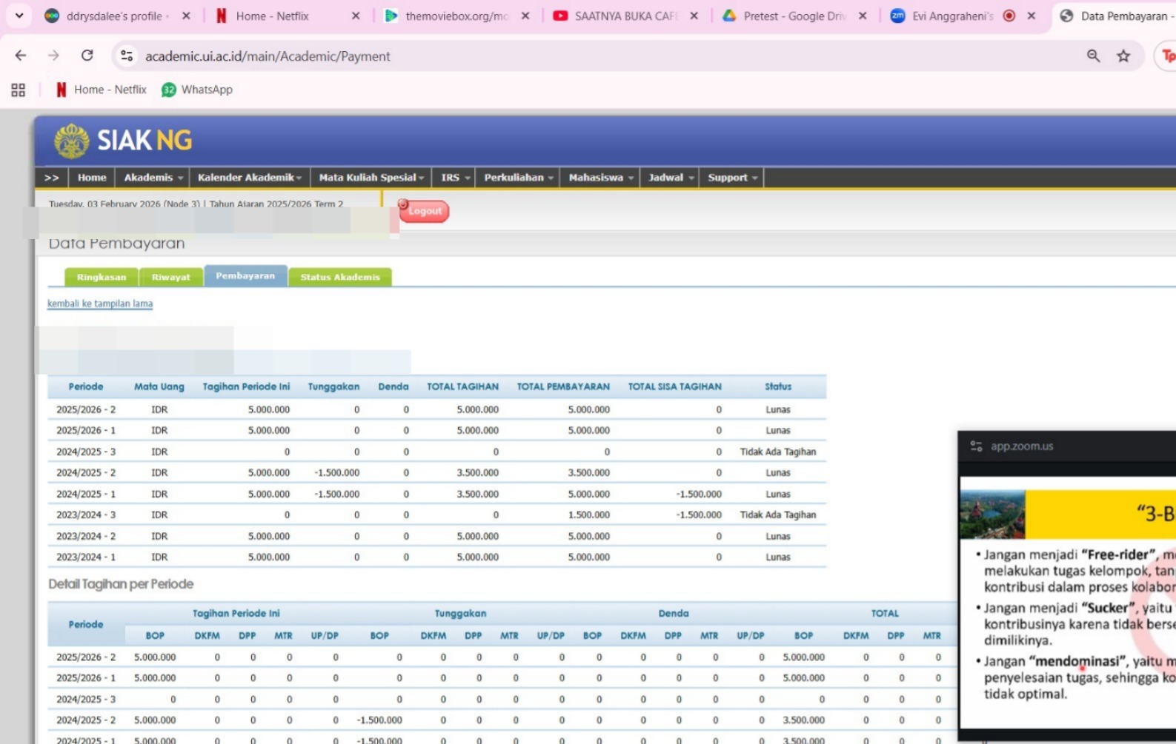Expand the Perkuliahan menu

518,178
